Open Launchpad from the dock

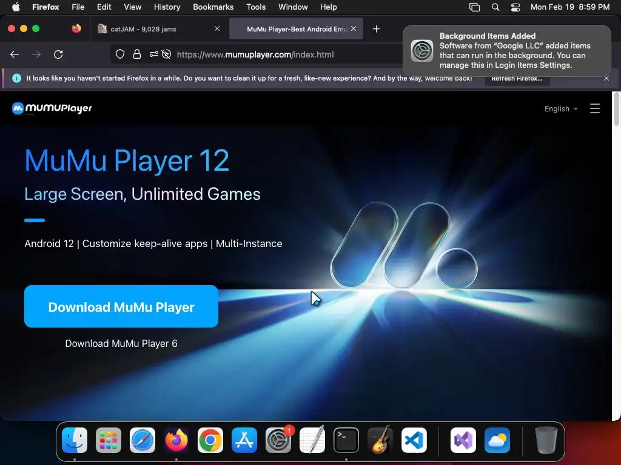[109, 440]
